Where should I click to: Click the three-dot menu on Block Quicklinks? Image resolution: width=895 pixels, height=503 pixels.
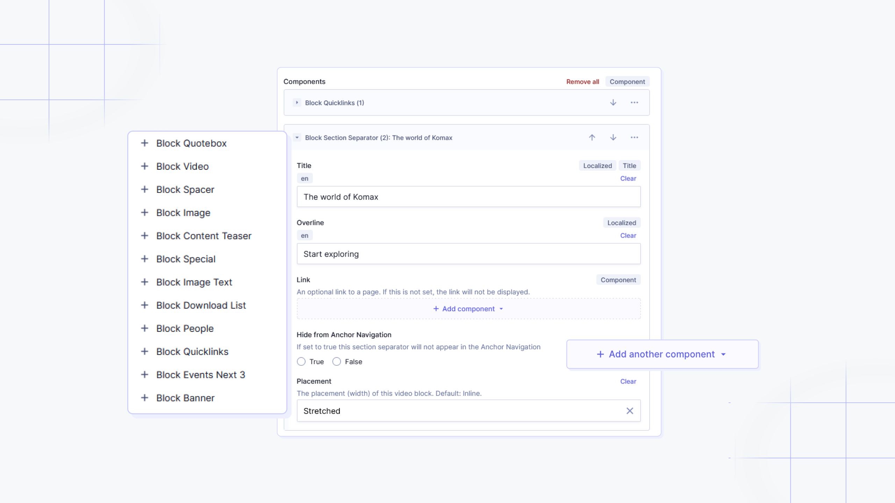click(635, 103)
